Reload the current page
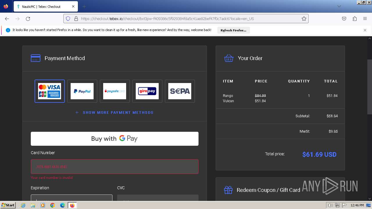372x209 pixels. (28, 19)
